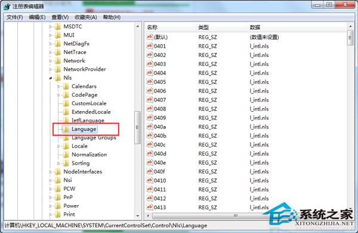Select the value named 040e
358x233 pixels.
(160, 163)
